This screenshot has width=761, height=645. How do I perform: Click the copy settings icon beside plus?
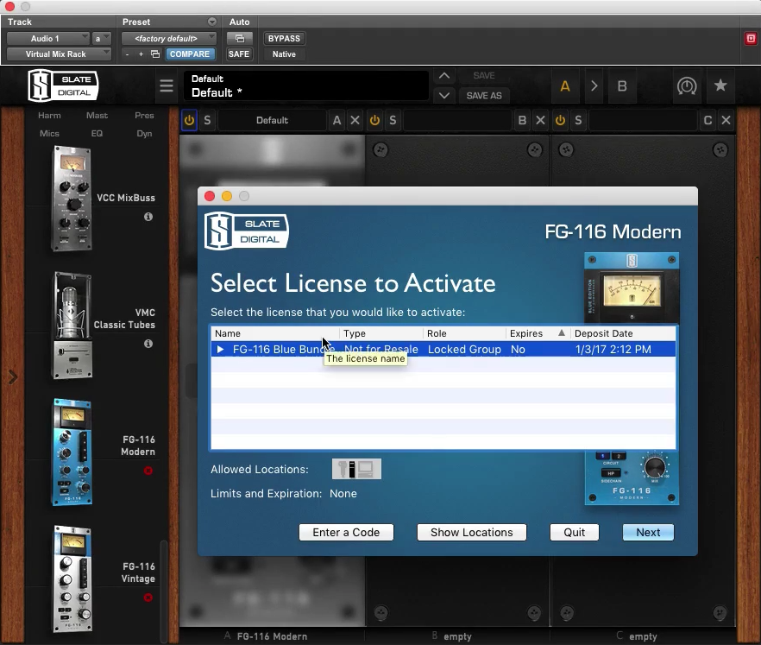pos(155,54)
